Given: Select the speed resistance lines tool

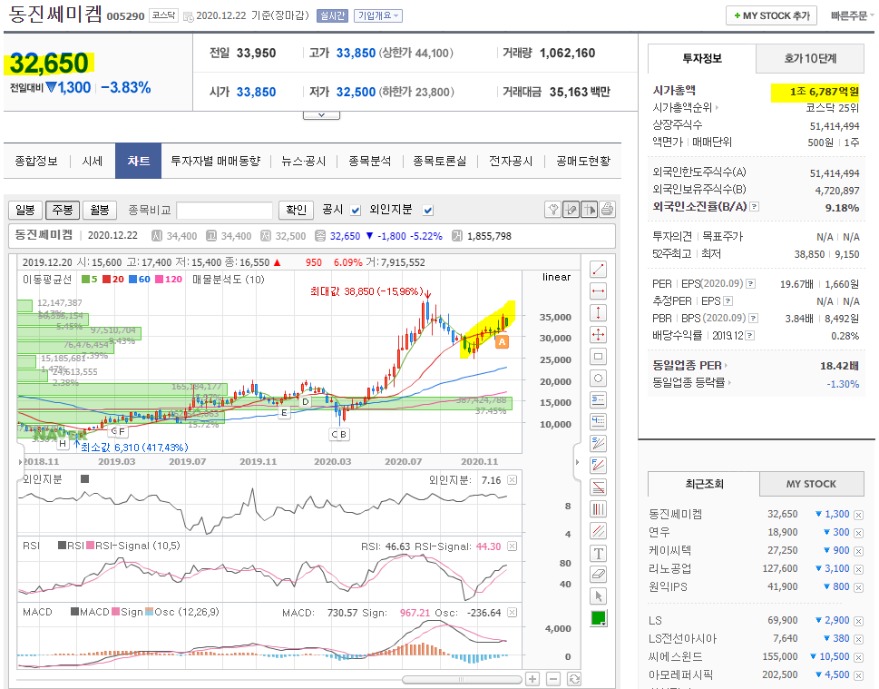Looking at the screenshot, I should pyautogui.click(x=598, y=443).
